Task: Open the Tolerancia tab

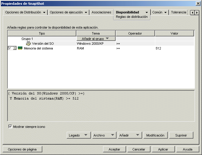Action: (x=178, y=12)
